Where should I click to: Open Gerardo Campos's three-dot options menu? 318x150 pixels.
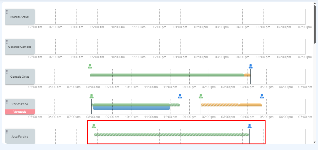point(7,42)
